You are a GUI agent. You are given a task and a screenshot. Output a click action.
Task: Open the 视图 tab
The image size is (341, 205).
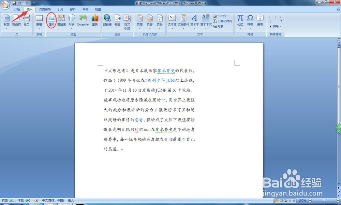pyautogui.click(x=98, y=9)
